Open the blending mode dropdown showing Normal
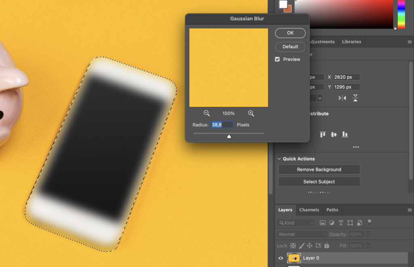414x267 pixels. pyautogui.click(x=301, y=234)
